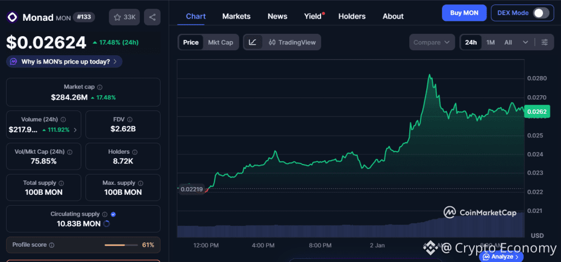Switch to TradingView chart
The height and width of the screenshot is (262, 561).
pos(293,42)
